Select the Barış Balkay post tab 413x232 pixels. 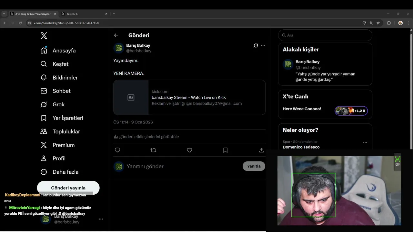pyautogui.click(x=33, y=14)
